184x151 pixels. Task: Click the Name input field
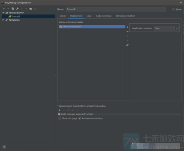click(x=116, y=9)
